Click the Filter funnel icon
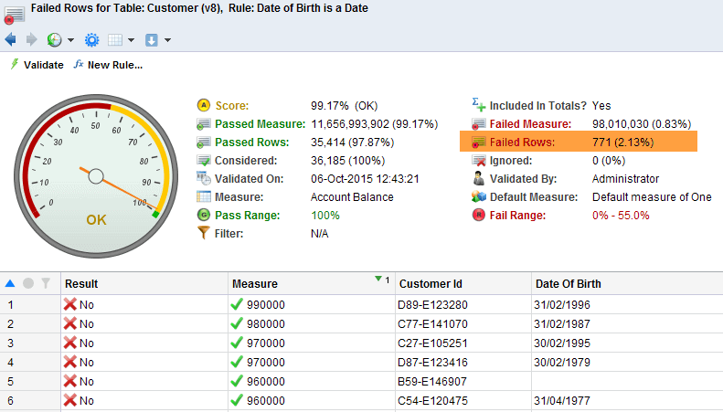Screen dimensions: 723x412 203,233
